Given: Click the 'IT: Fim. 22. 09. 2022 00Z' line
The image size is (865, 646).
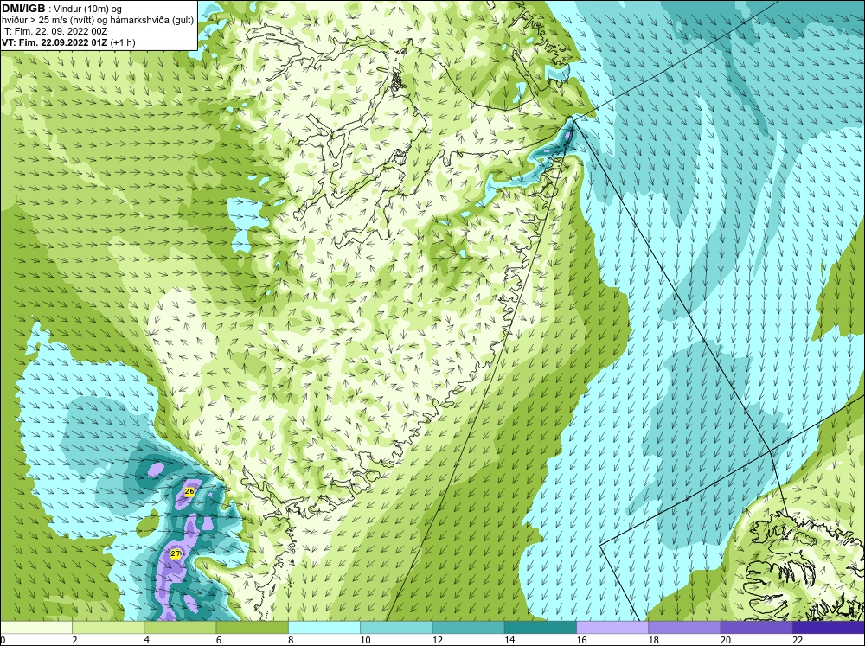Looking at the screenshot, I should (x=54, y=31).
